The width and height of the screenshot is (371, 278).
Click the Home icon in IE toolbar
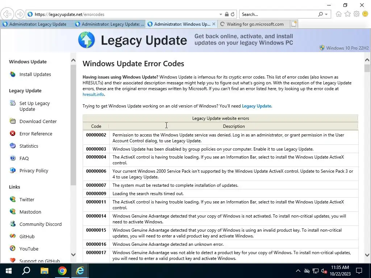point(339,14)
